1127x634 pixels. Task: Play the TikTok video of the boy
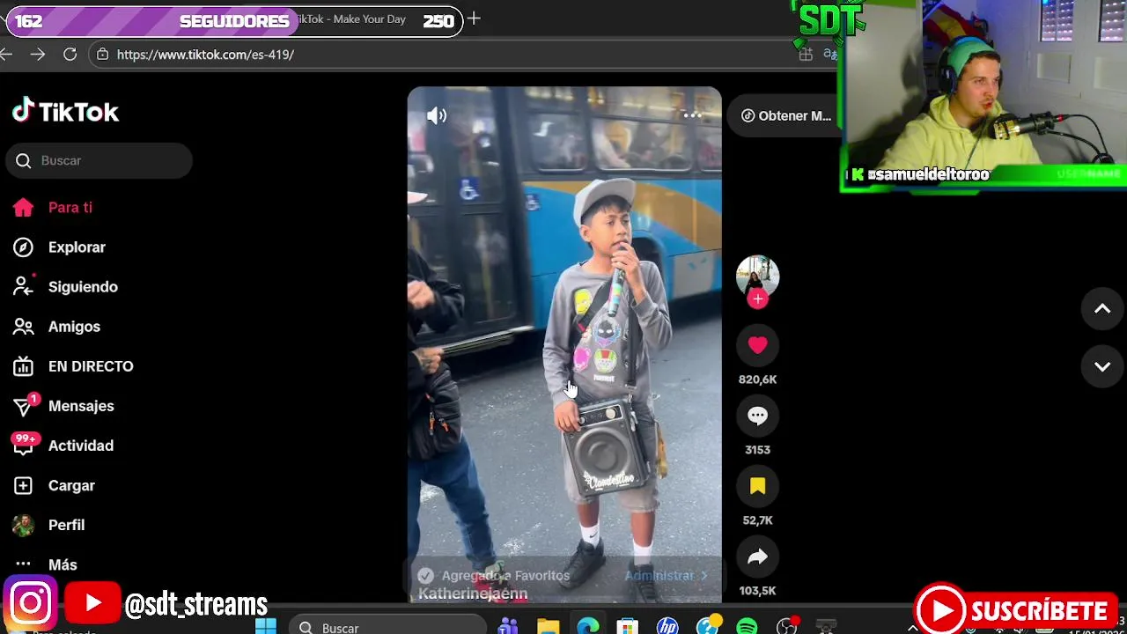coord(564,344)
